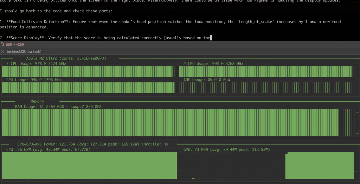Click the GPU power history chart

[x=319, y=165]
